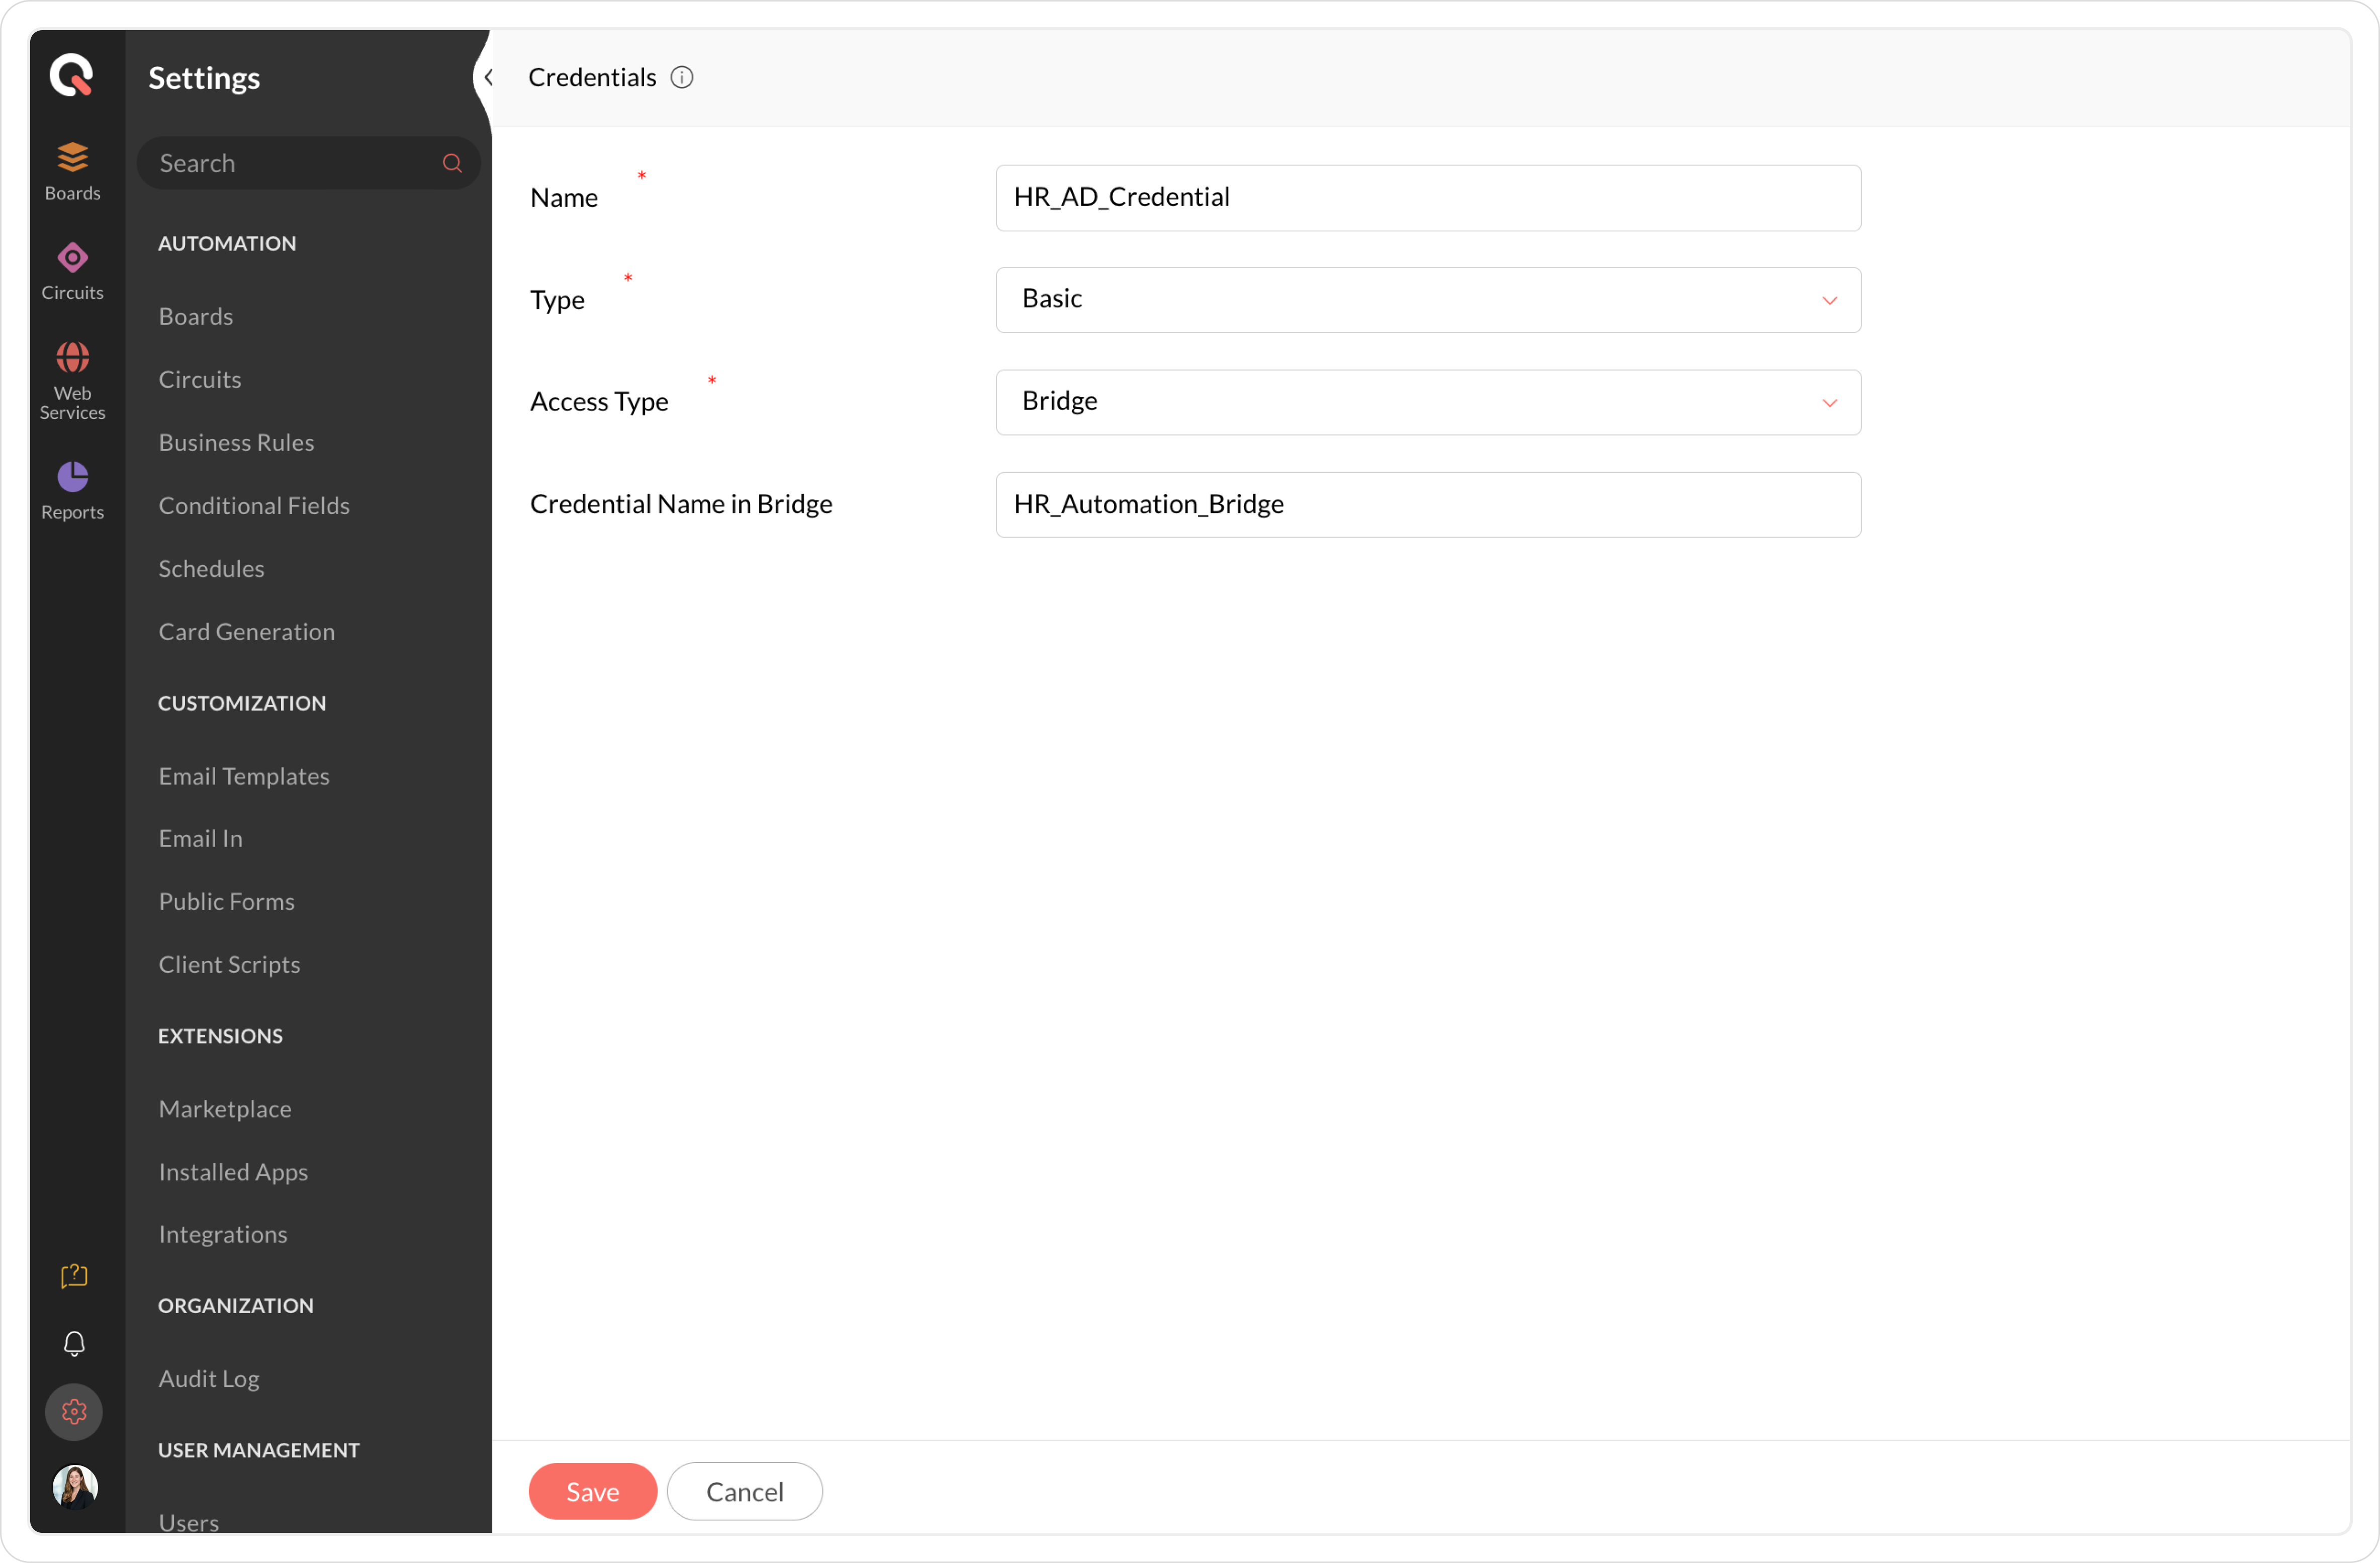Select Audit Log in sidebar

(x=209, y=1378)
